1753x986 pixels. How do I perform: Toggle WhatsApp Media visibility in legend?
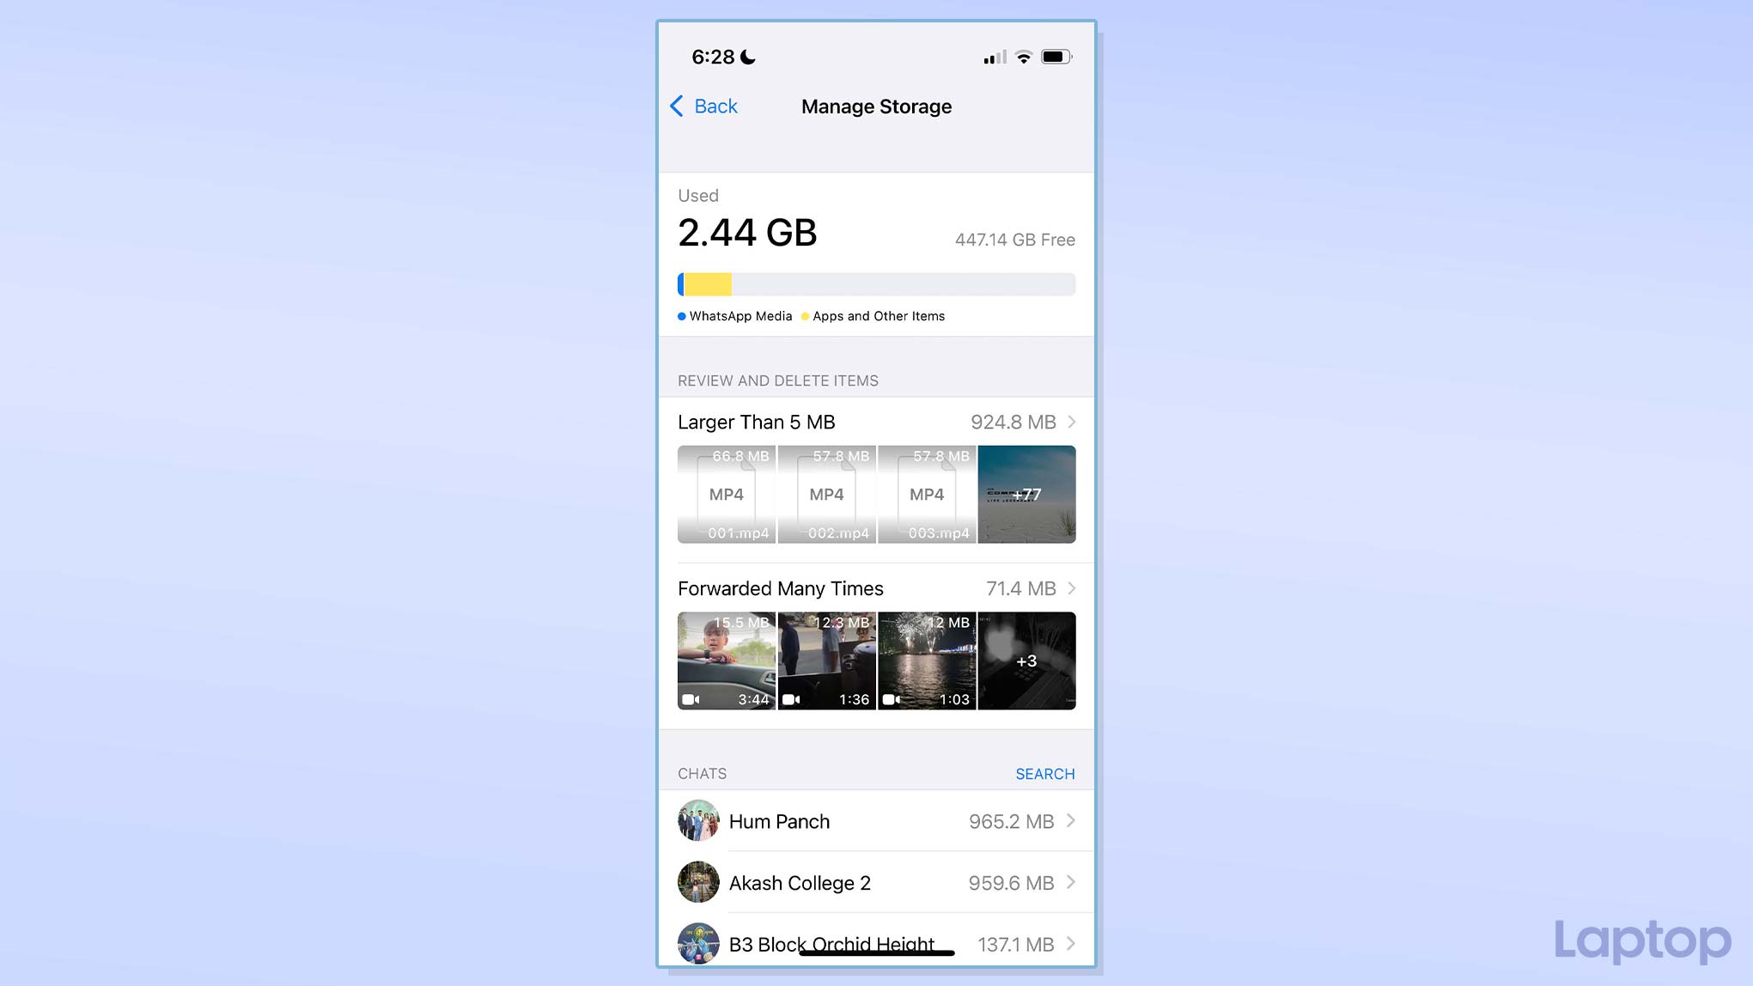coord(732,315)
